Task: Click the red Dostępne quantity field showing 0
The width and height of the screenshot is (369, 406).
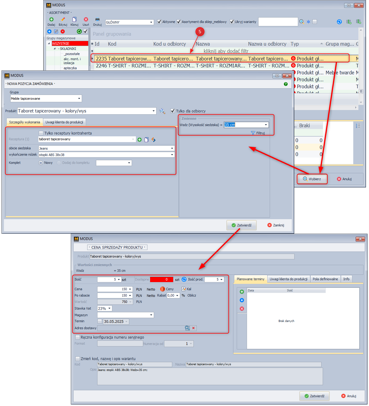Action: click(162, 279)
